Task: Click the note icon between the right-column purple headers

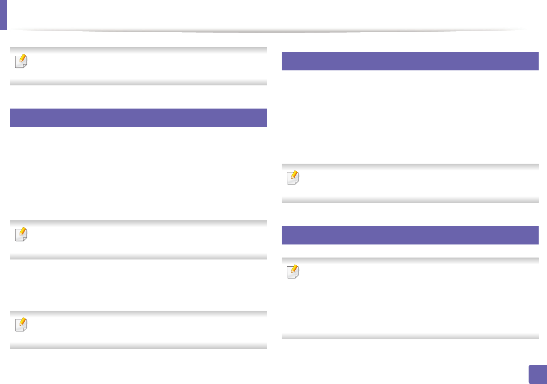Action: pos(293,178)
